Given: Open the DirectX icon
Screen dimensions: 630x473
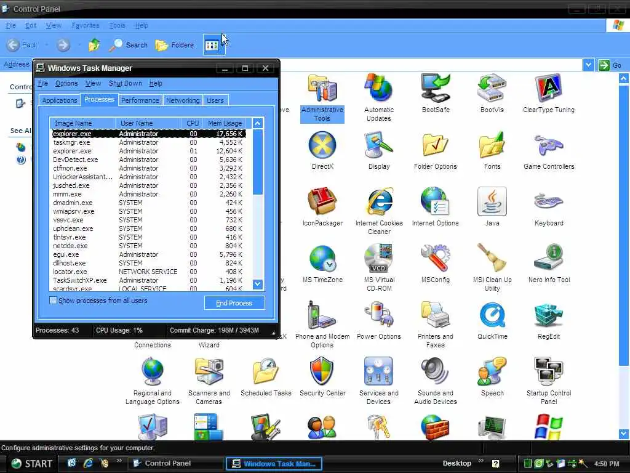Looking at the screenshot, I should coord(322,150).
